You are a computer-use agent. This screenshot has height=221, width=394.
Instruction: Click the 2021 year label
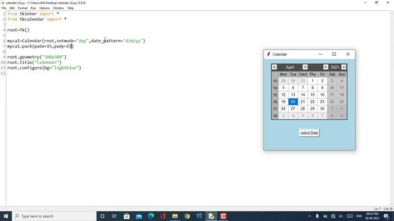(335, 67)
